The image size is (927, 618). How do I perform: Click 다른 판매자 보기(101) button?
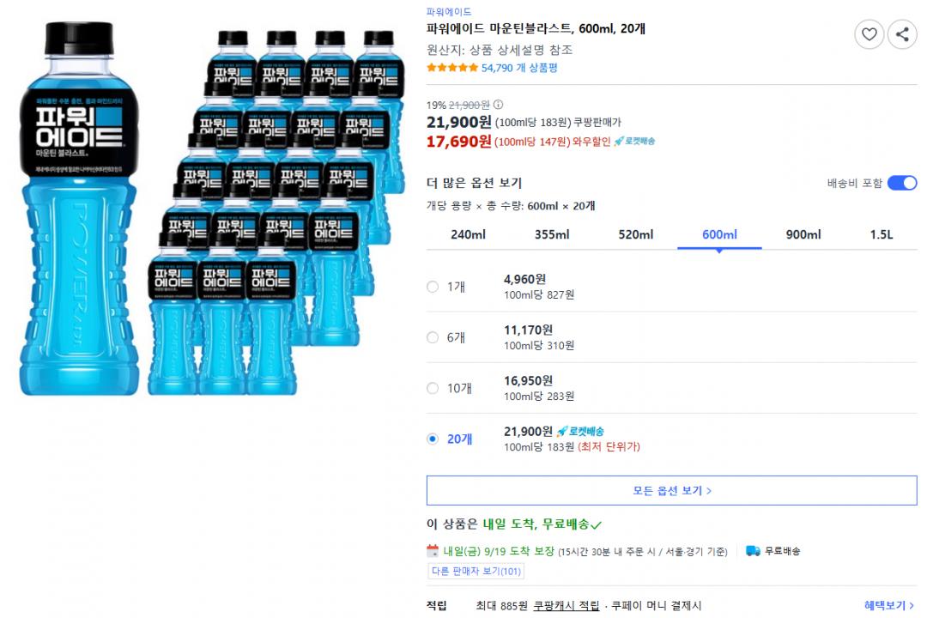(476, 572)
